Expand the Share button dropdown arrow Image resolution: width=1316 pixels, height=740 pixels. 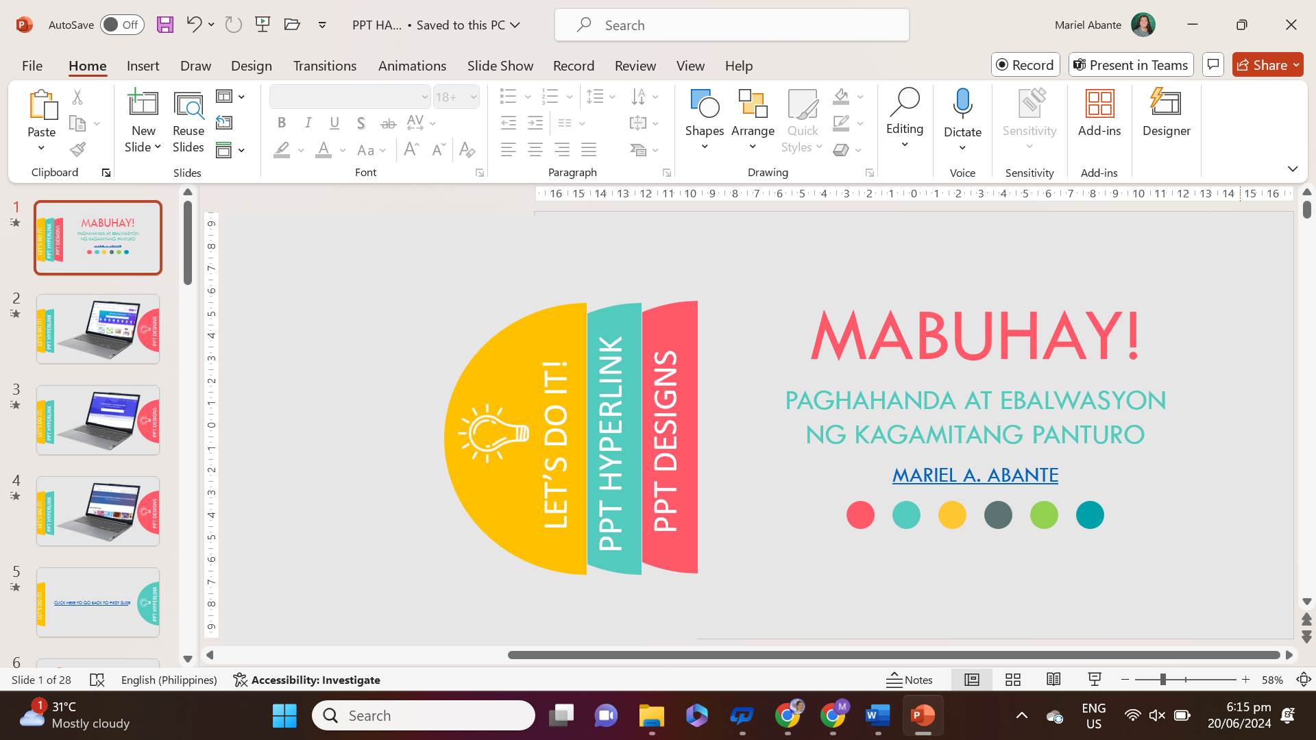point(1296,65)
